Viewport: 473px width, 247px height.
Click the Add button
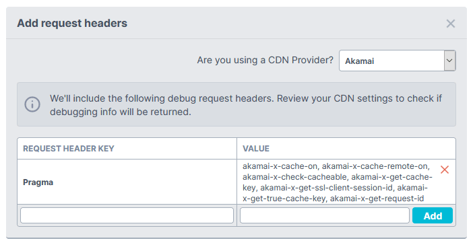(x=433, y=215)
